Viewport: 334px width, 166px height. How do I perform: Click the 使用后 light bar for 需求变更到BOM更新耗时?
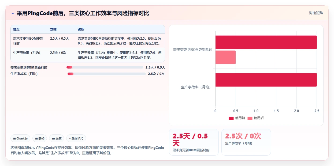[x=225, y=57]
